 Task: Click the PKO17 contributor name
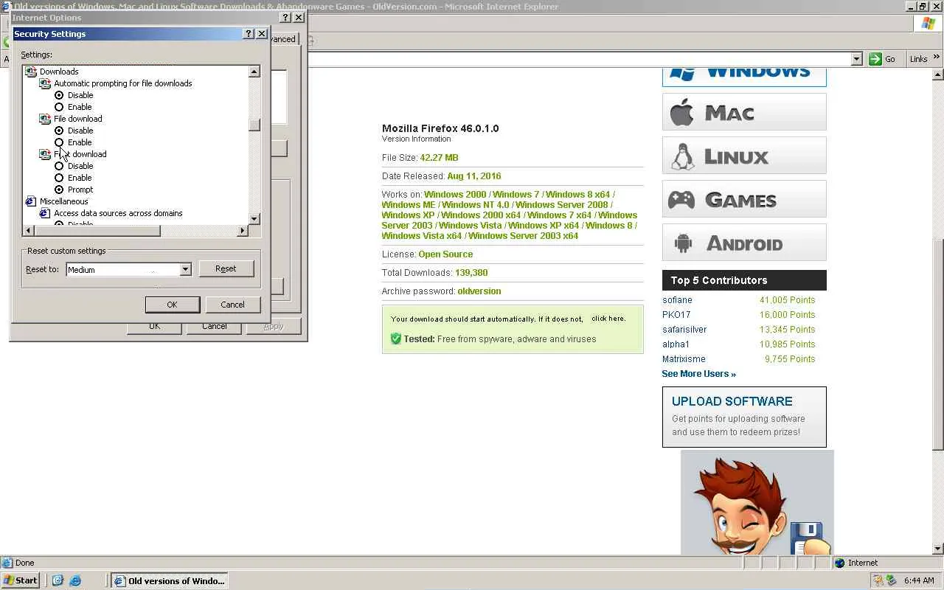[676, 315]
